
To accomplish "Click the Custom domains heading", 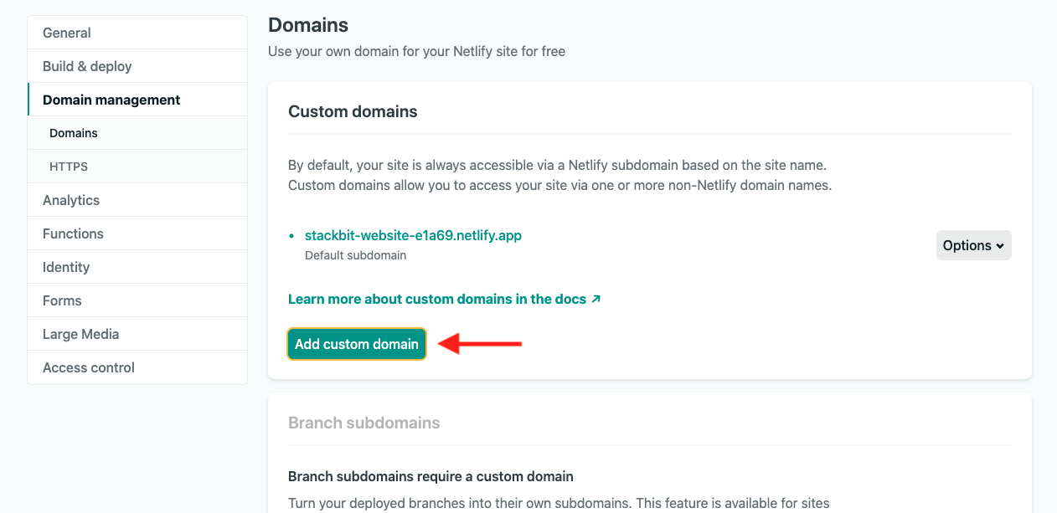I will pyautogui.click(x=353, y=111).
